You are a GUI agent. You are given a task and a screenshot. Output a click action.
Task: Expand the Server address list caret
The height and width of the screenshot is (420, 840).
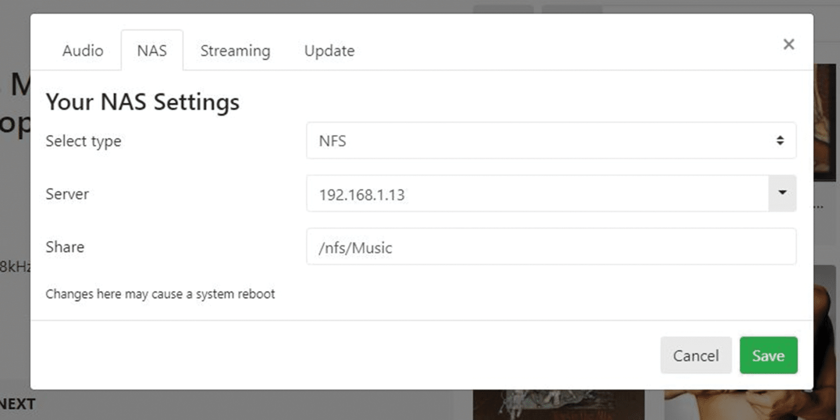pos(782,193)
